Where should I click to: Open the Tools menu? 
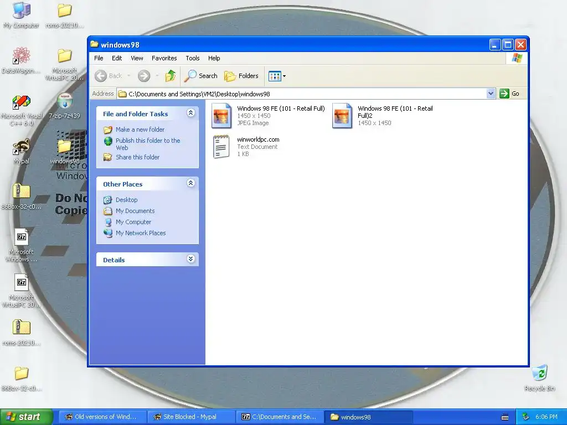pos(192,58)
